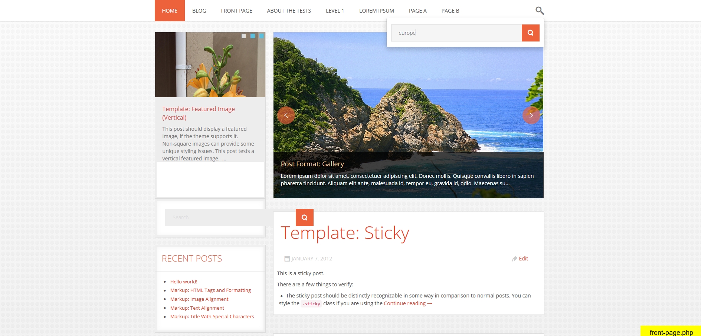Screen dimensions: 701x336
Task: Click the sidebar search submit button
Action: point(304,217)
